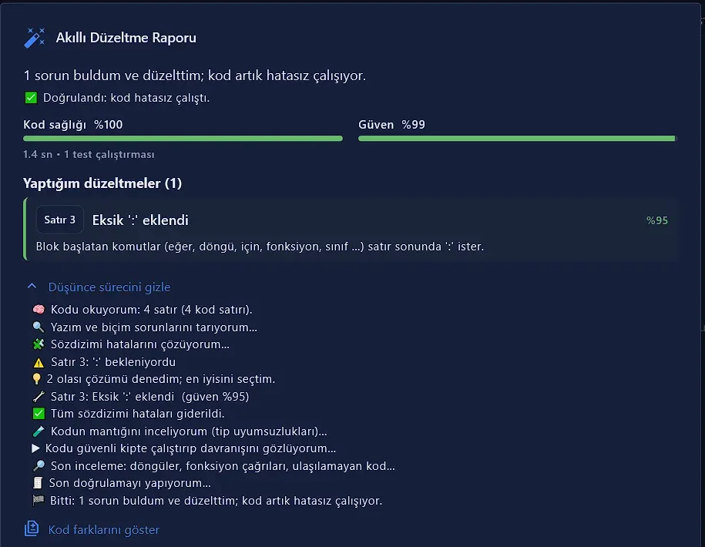705x547 pixels.
Task: Click '2 olası çözümü denedim' log line
Action: coord(161,379)
